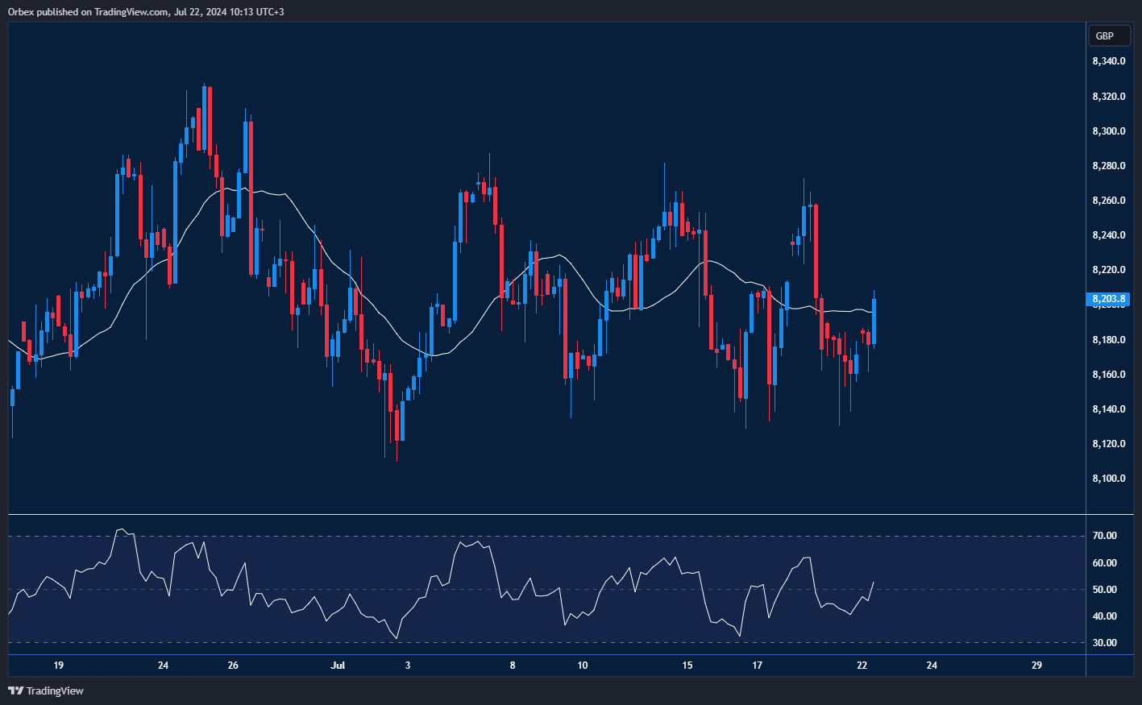Viewport: 1142px width, 705px height.
Task: Click the RSI 70.00 scale label
Action: pos(1104,536)
